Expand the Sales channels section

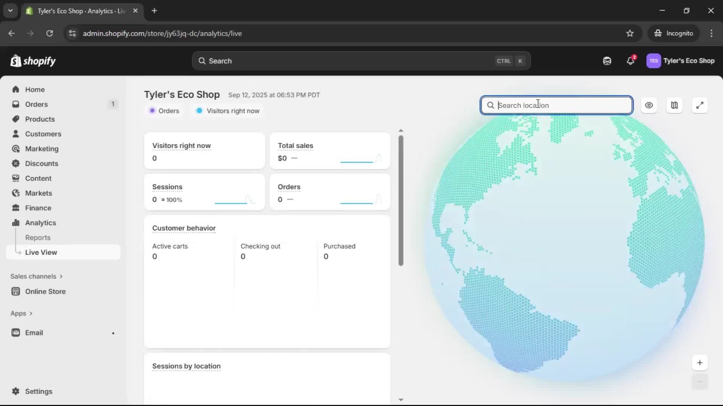coord(37,276)
